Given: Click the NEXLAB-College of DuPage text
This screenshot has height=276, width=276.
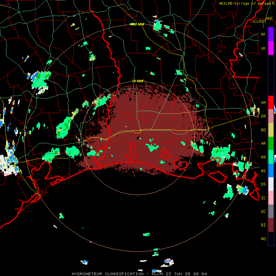Looking at the screenshot, I should tap(245, 3).
